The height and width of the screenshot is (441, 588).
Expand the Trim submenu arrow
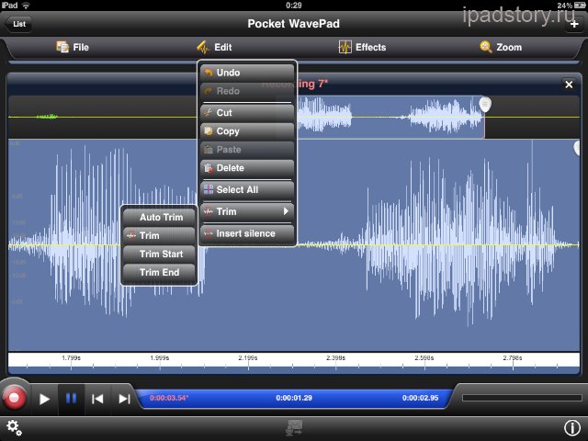(286, 211)
